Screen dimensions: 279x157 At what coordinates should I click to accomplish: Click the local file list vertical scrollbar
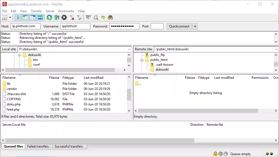pyautogui.click(x=129, y=95)
